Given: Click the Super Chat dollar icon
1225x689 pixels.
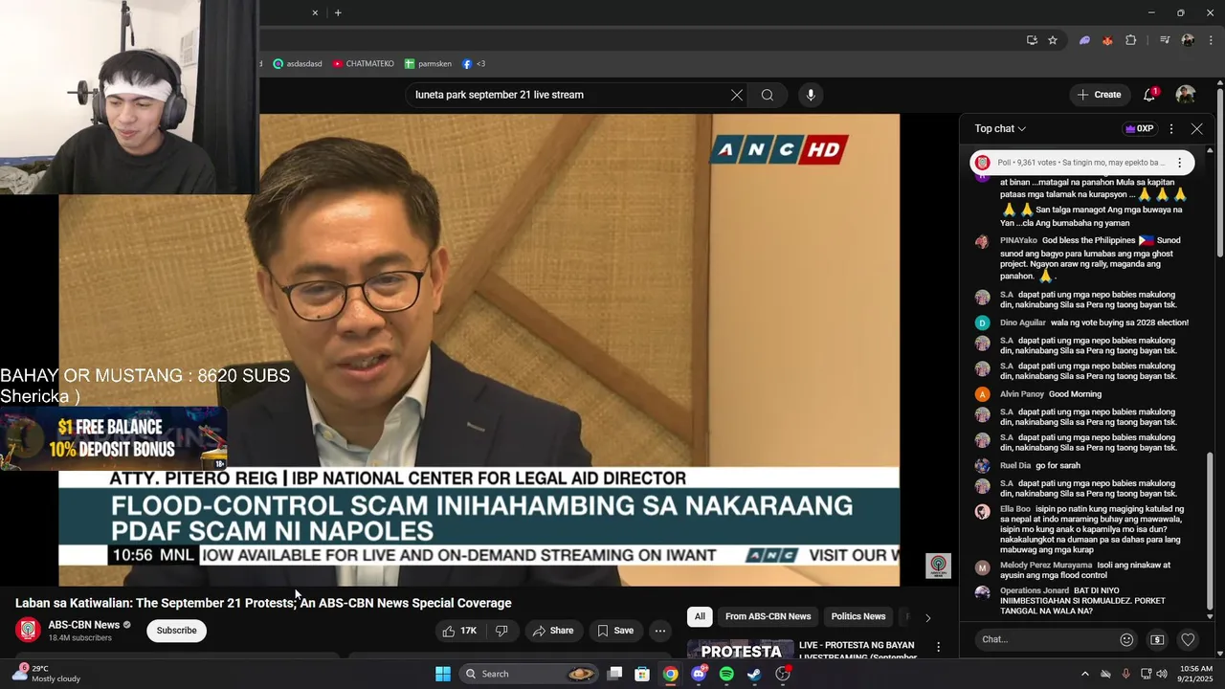Looking at the screenshot, I should 1157,639.
